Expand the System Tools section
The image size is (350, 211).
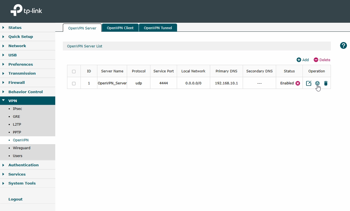(22, 183)
